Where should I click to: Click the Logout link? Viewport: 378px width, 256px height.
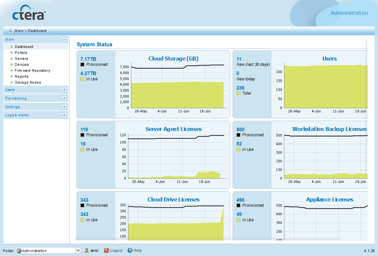116,250
